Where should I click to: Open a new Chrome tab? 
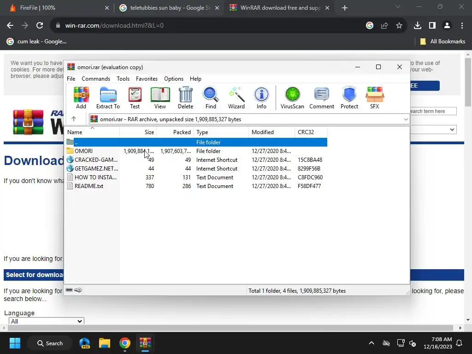pos(345,8)
